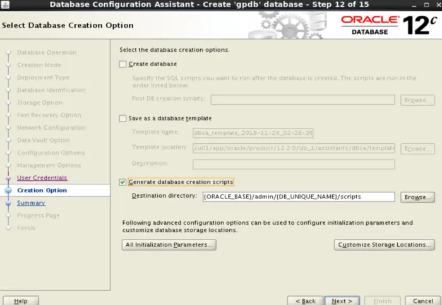Click Creation Mode step text
This screenshot has height=305, width=442.
tap(39, 65)
